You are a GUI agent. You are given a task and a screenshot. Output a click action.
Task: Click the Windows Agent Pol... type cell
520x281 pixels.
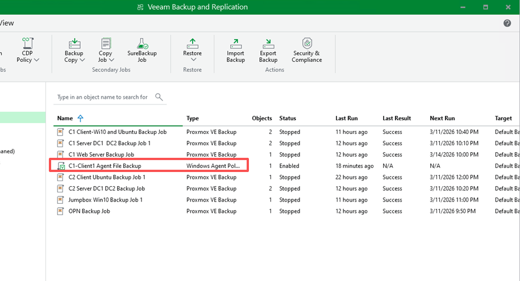(x=213, y=166)
